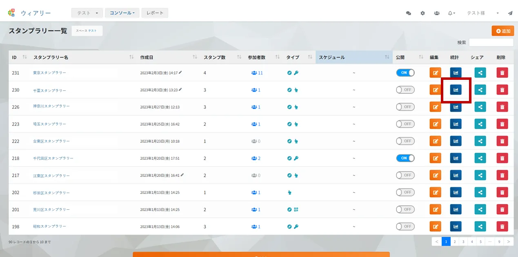Share 千代田区スタンプラリー
The width and height of the screenshot is (518, 257).
point(480,158)
